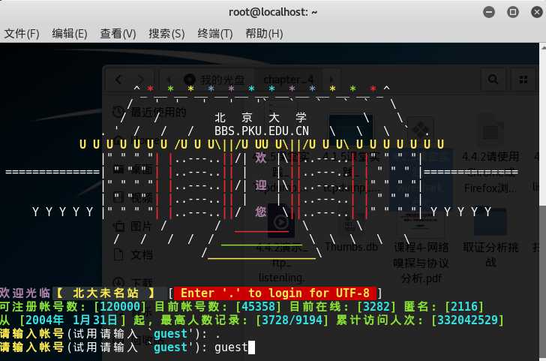
Task: Close the root@localhost terminal window
Action: tap(536, 12)
